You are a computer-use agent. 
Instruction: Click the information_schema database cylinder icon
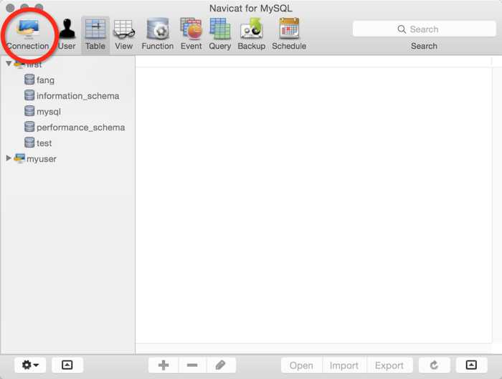click(x=29, y=95)
